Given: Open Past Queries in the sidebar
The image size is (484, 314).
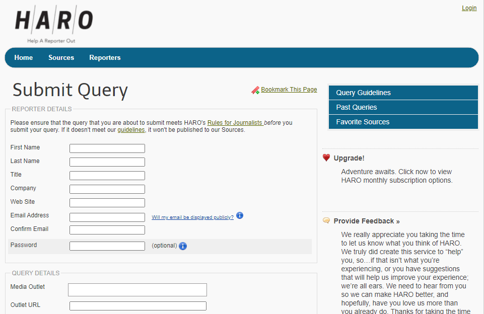Looking at the screenshot, I should tap(403, 107).
